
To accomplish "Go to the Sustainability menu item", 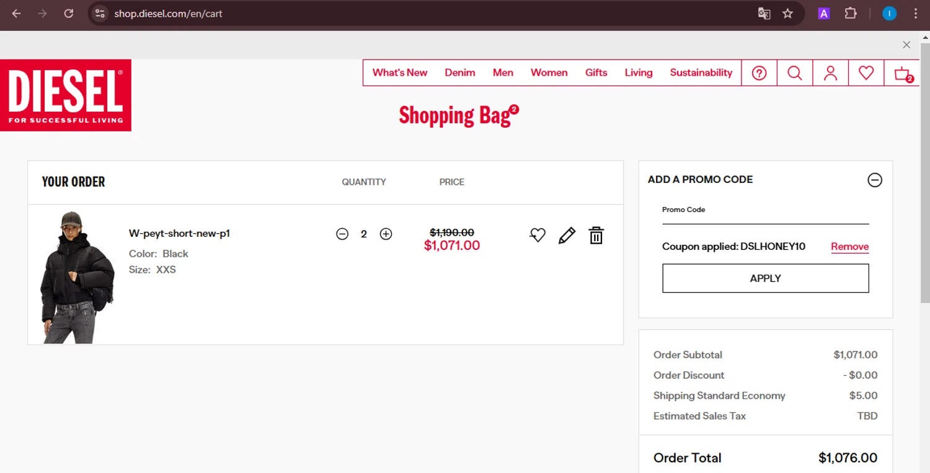I will click(701, 73).
